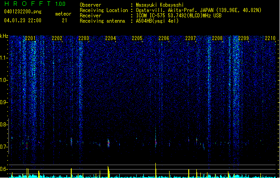The width and height of the screenshot is (280, 178).
Task: Click the meteor label
Action: 63,14
